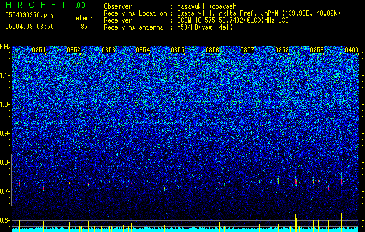Click the 0357 time marker
This screenshot has width=365, height=232.
pyautogui.click(x=247, y=50)
